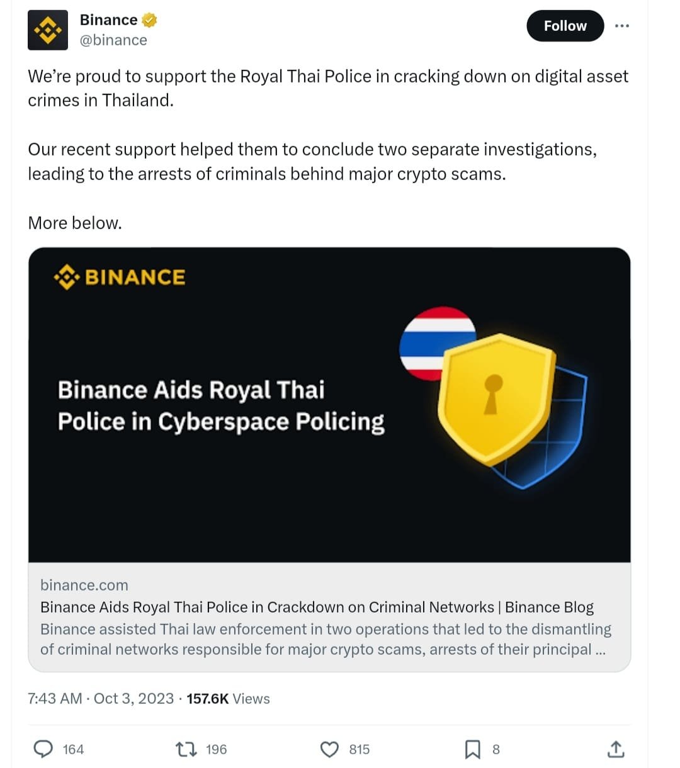Follow the Binance account
The height and width of the screenshot is (768, 680).
564,26
